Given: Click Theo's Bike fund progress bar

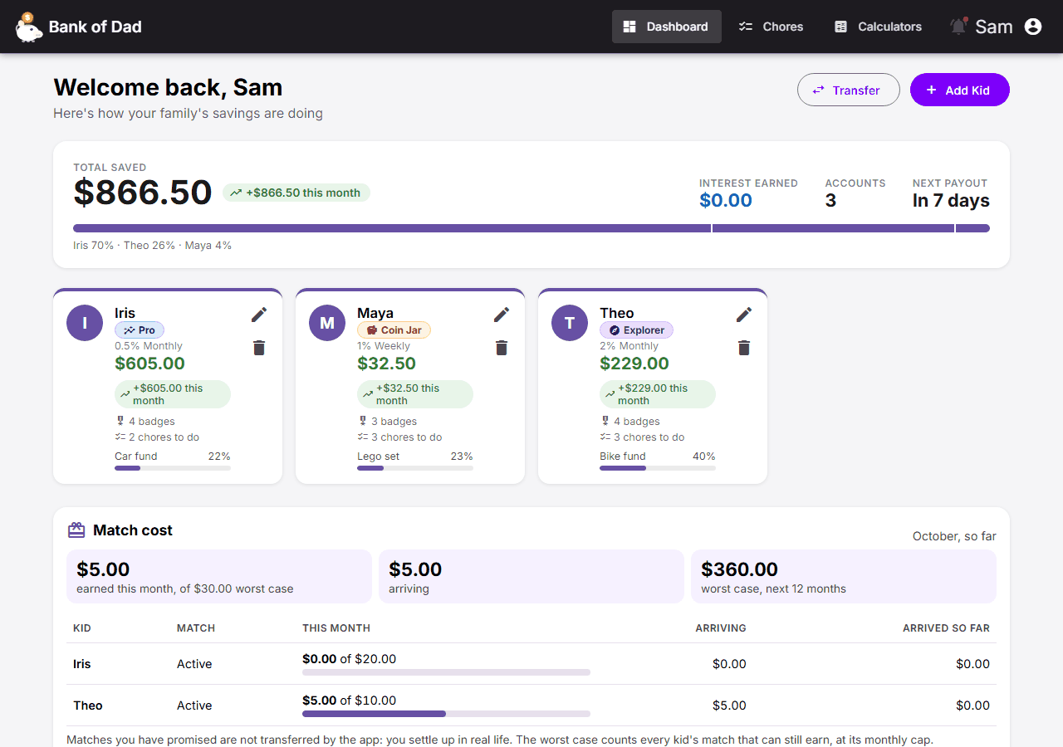Looking at the screenshot, I should pyautogui.click(x=658, y=468).
